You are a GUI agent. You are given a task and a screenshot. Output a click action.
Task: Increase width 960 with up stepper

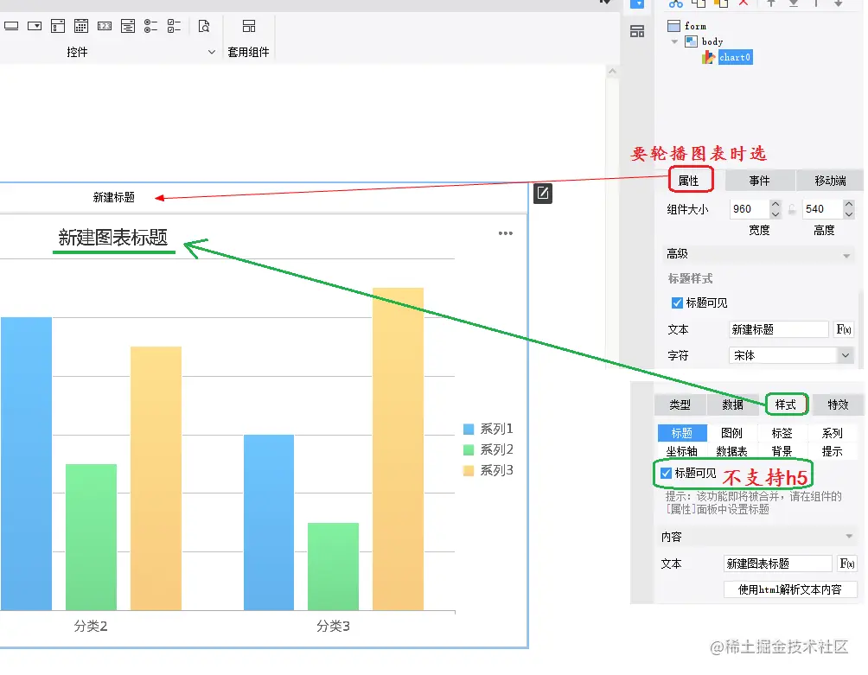tap(775, 204)
